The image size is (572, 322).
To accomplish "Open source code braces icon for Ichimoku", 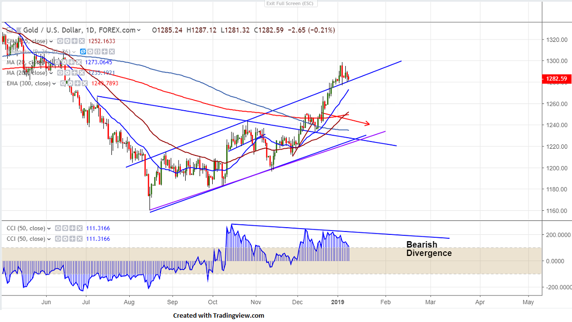I will (x=97, y=52).
